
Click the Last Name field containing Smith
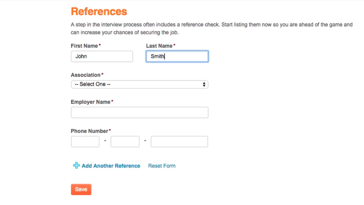[177, 56]
